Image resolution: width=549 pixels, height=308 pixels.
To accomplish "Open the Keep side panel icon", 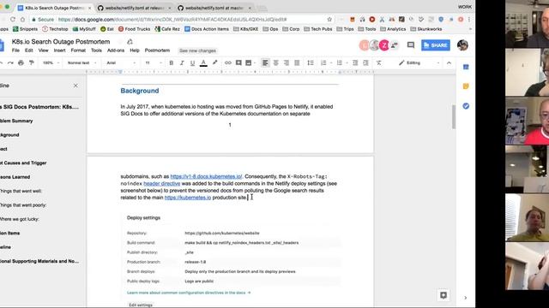I will click(x=466, y=86).
